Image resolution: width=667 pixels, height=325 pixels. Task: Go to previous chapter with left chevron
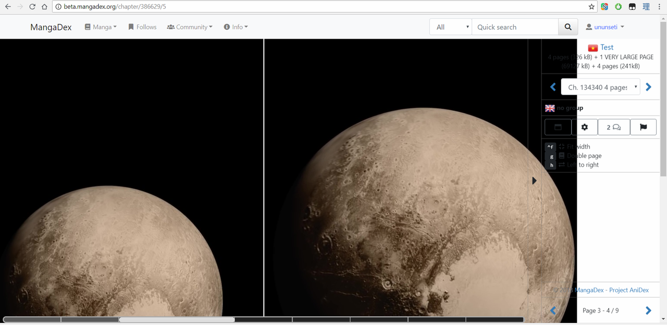(553, 87)
